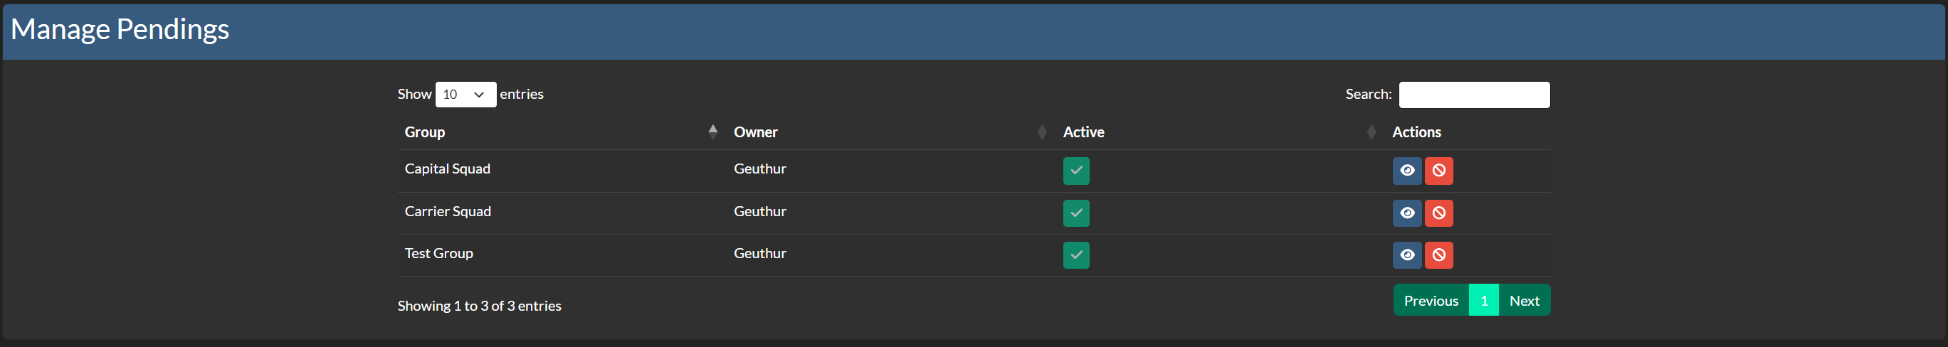The height and width of the screenshot is (347, 1948).
Task: Toggle the Active checkmark for Test Group
Action: [1075, 255]
